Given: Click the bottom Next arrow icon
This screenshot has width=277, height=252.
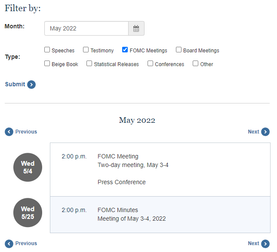Looking at the screenshot, I should coord(265,244).
